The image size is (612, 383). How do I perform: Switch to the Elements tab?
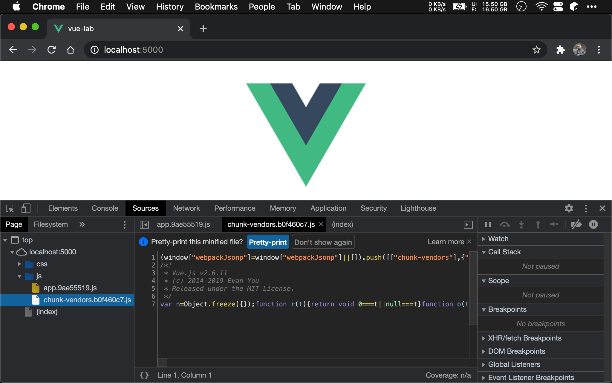[x=63, y=208]
